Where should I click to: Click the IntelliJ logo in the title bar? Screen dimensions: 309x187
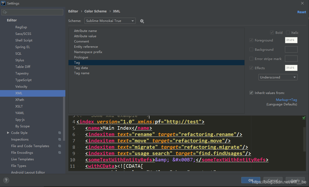3,3
